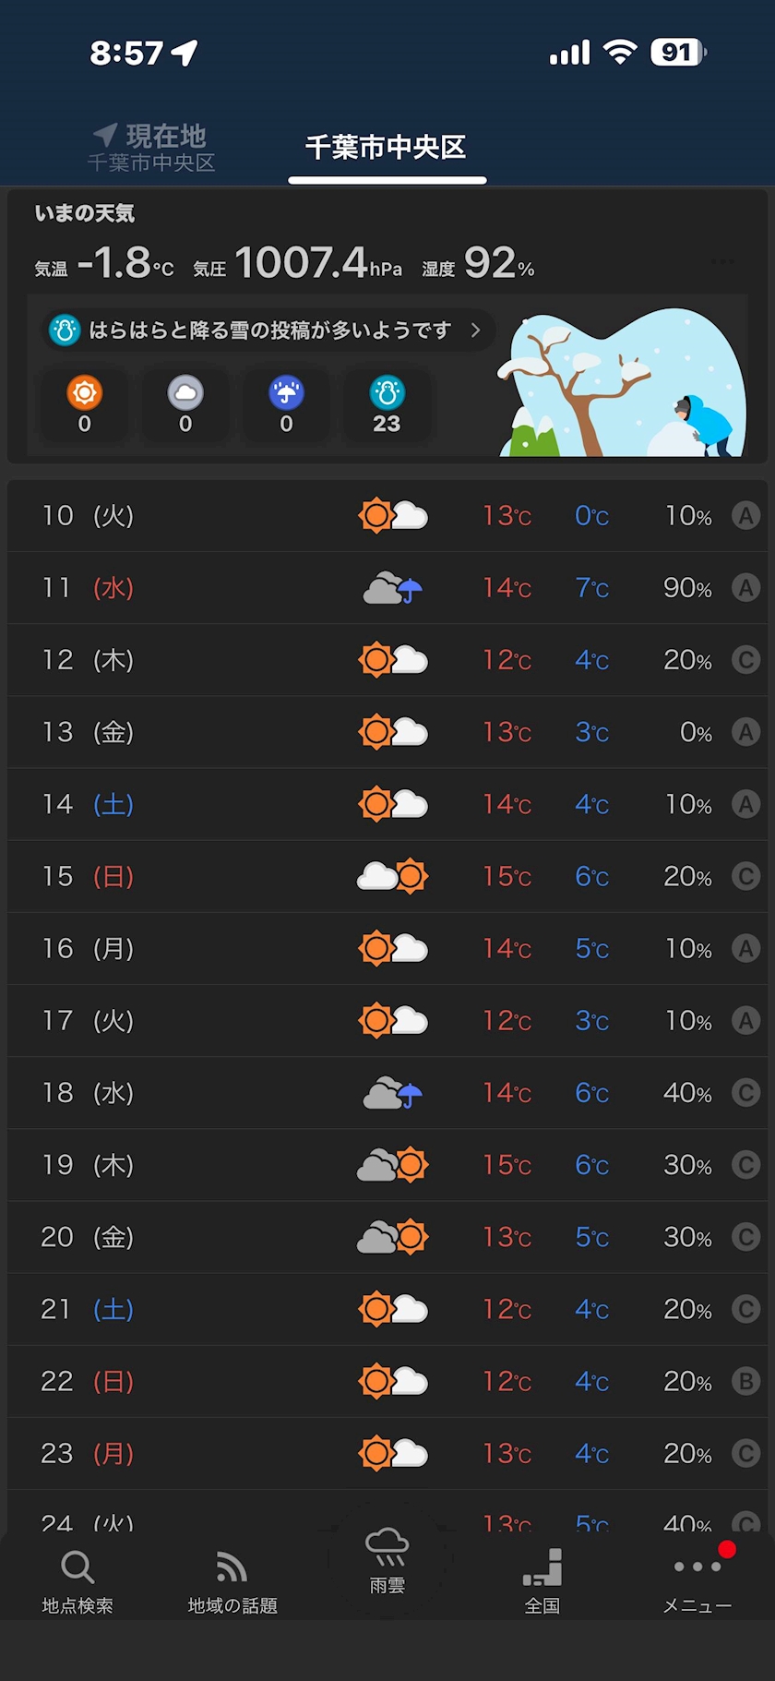Tap the rain icon for 18 (水)

tap(393, 1093)
